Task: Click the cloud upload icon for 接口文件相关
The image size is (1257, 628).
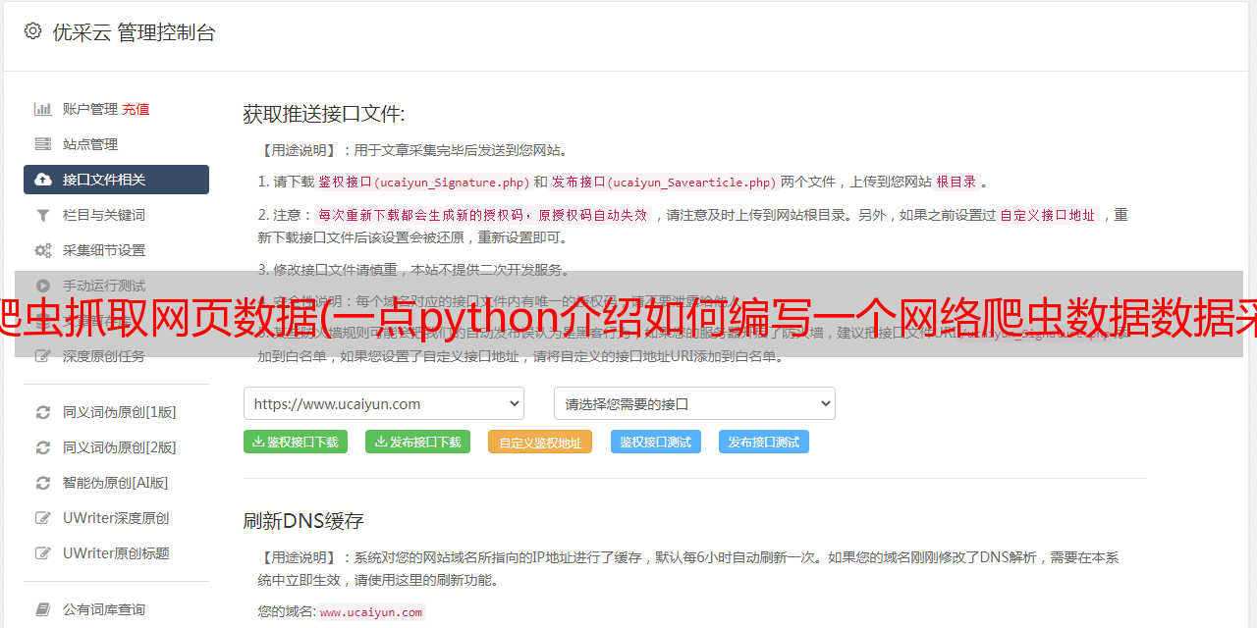Action: tap(43, 180)
